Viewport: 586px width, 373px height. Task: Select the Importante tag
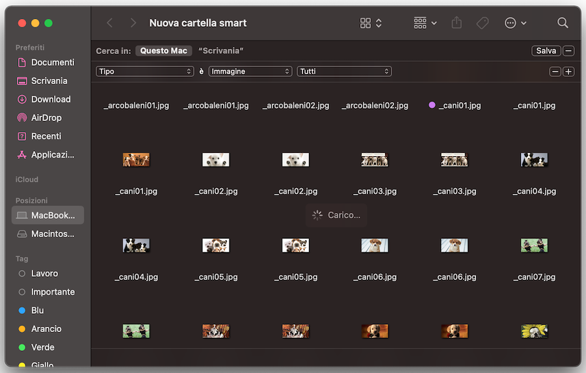tap(48, 292)
